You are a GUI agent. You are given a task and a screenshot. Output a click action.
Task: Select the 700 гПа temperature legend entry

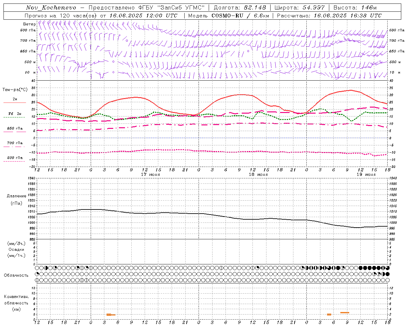pyautogui.click(x=15, y=143)
